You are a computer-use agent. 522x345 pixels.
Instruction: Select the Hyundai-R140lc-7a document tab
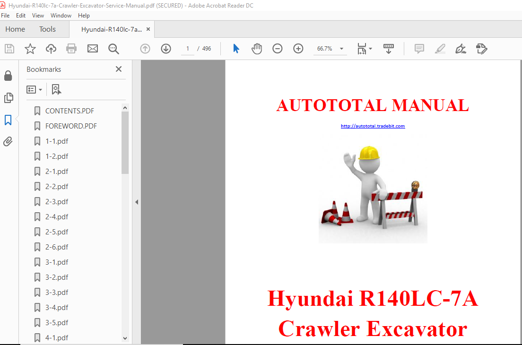click(x=112, y=29)
